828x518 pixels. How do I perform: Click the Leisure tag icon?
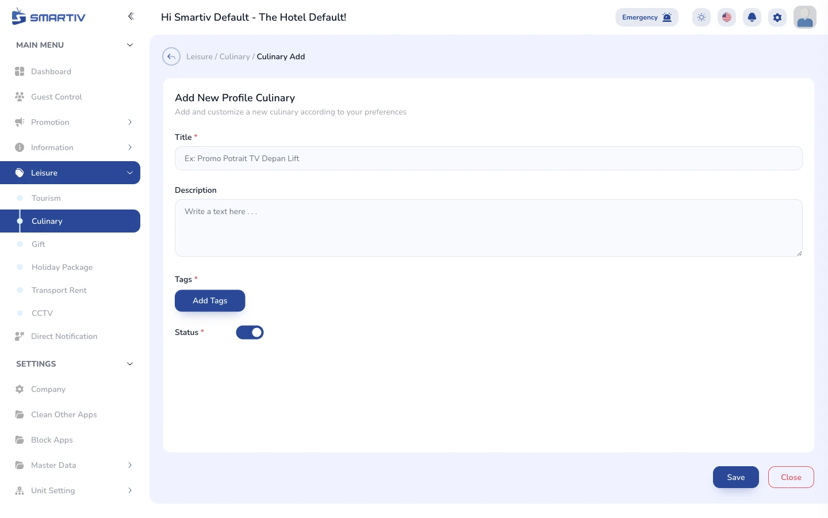click(20, 173)
